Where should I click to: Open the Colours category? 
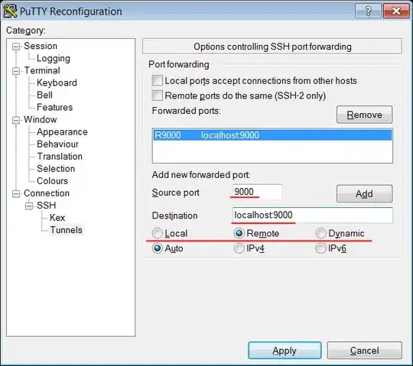click(x=52, y=181)
